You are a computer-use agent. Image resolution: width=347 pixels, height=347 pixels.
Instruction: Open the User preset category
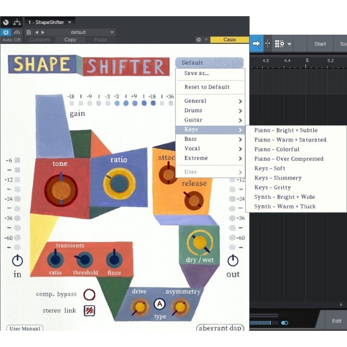pos(210,172)
